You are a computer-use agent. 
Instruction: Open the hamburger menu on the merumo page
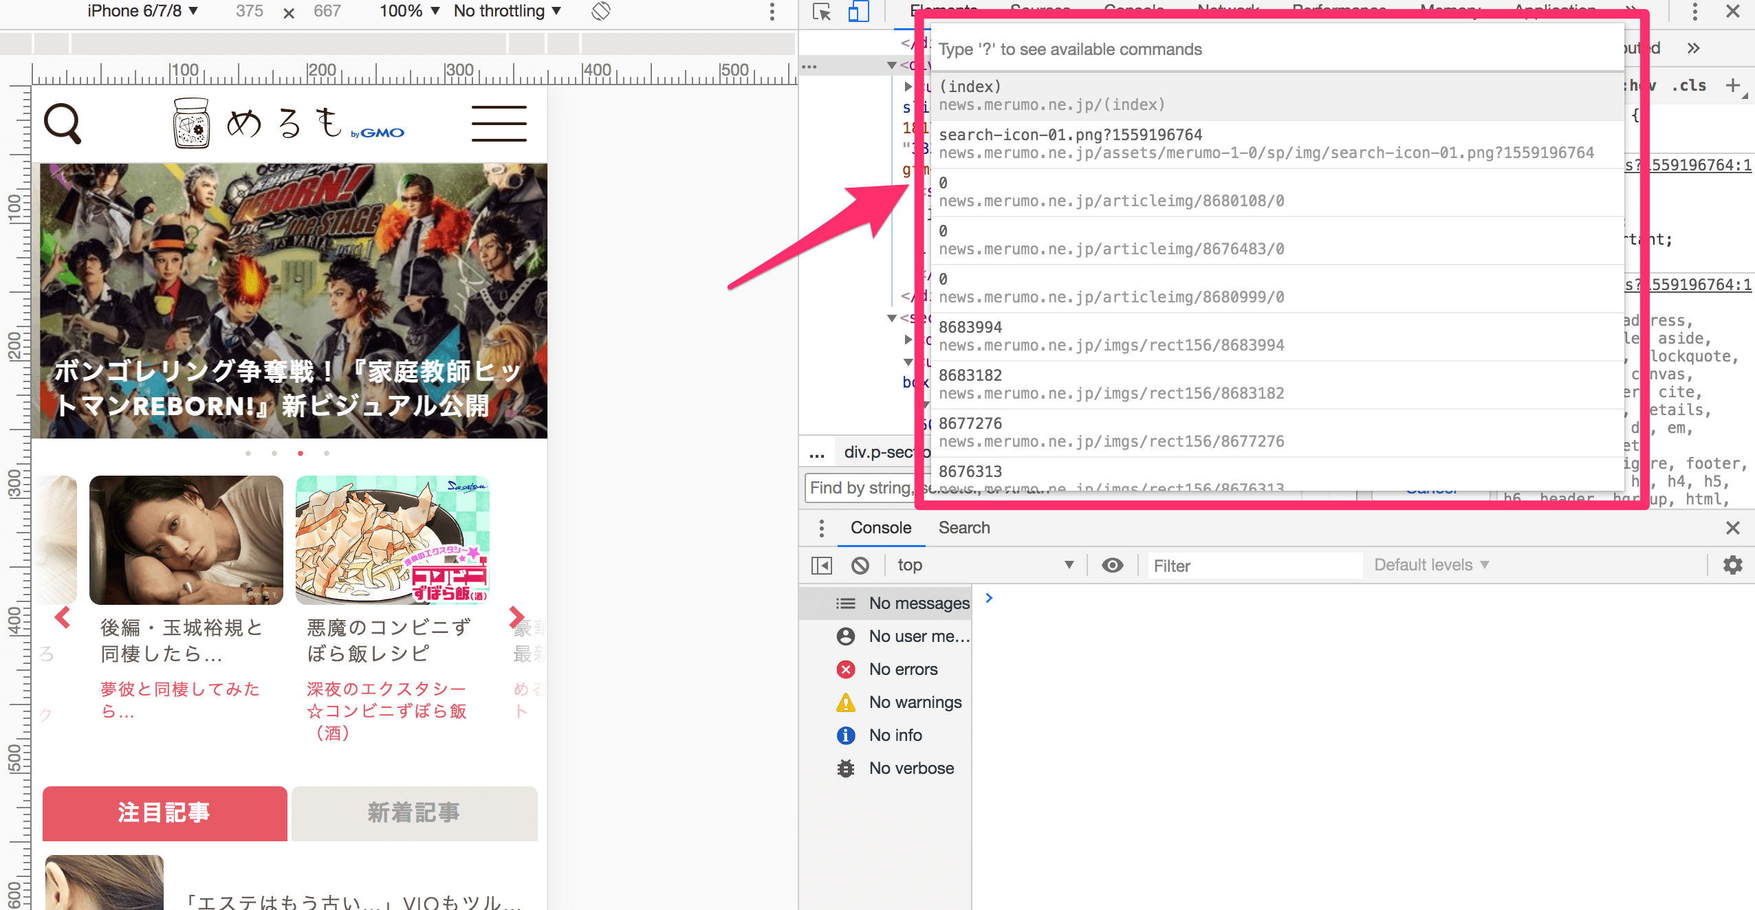[x=499, y=124]
